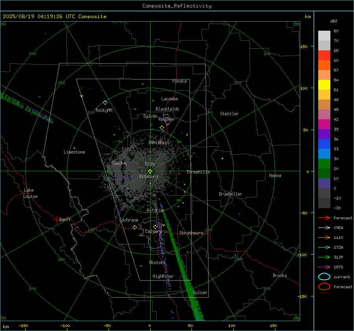Image resolution: width=354 pixels, height=331 pixels.
Task: Click the Olds label
Action: [x=150, y=164]
